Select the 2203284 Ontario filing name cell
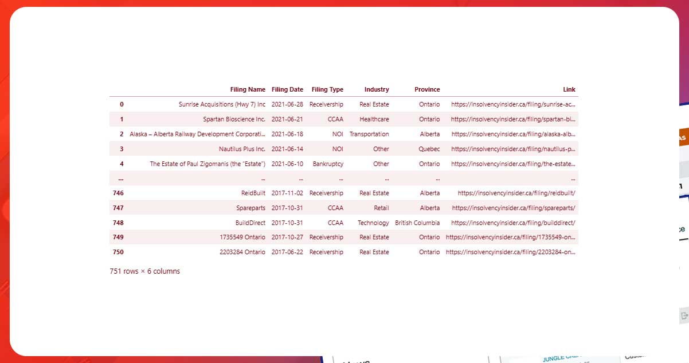The width and height of the screenshot is (689, 363). pyautogui.click(x=242, y=252)
